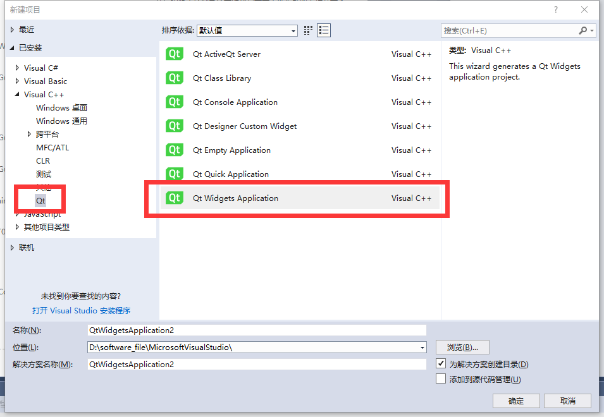Viewport: 604px width, 417px height.
Task: Enable 添加到源代码管理 checkbox
Action: point(441,378)
